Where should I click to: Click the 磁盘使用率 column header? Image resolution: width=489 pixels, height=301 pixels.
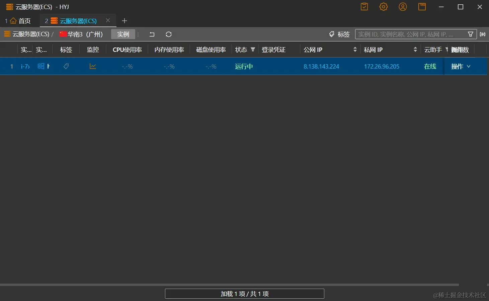click(211, 50)
